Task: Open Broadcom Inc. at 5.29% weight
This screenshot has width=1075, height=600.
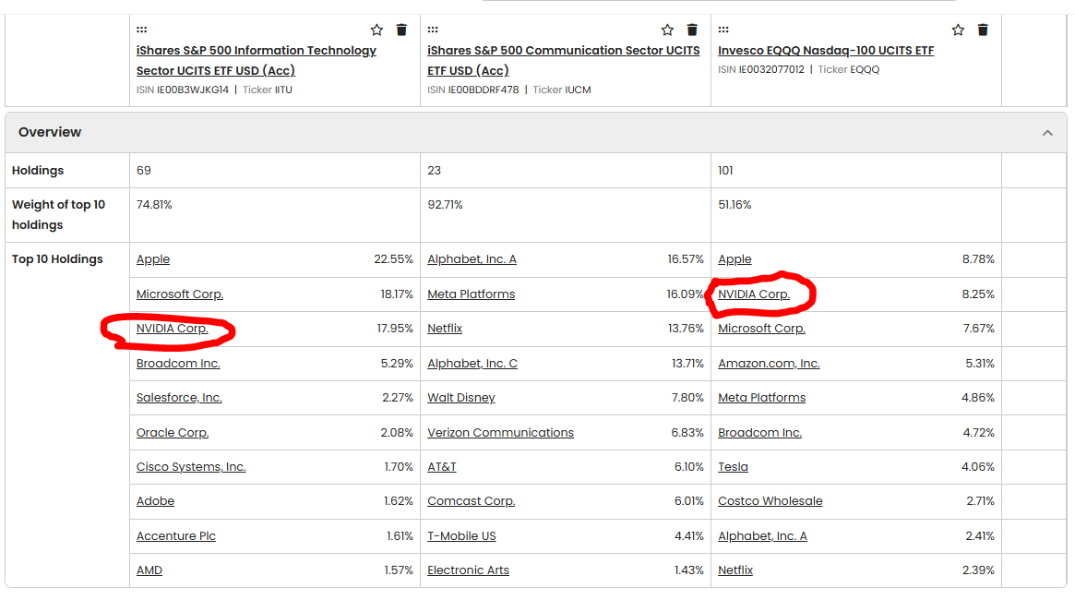Action: click(178, 364)
